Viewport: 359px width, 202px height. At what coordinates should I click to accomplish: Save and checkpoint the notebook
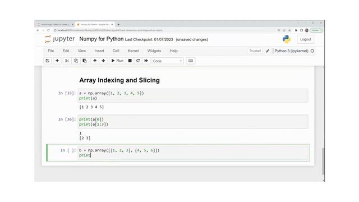[x=47, y=61]
